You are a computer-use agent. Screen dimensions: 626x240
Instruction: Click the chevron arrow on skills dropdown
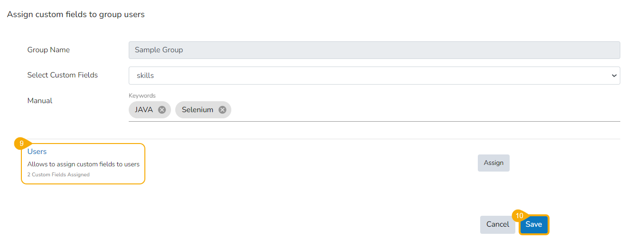click(614, 76)
